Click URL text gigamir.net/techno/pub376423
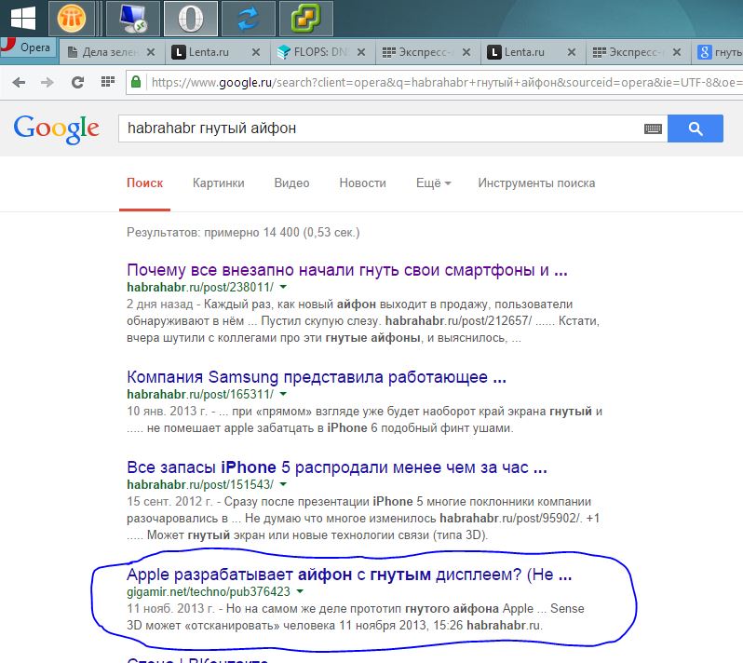This screenshot has width=743, height=663. click(x=209, y=592)
